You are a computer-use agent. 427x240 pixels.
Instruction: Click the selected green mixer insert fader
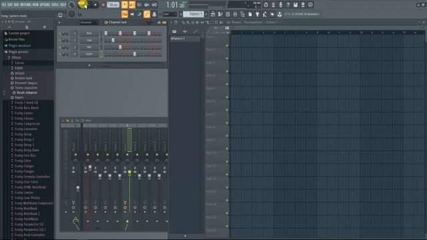pos(129,173)
